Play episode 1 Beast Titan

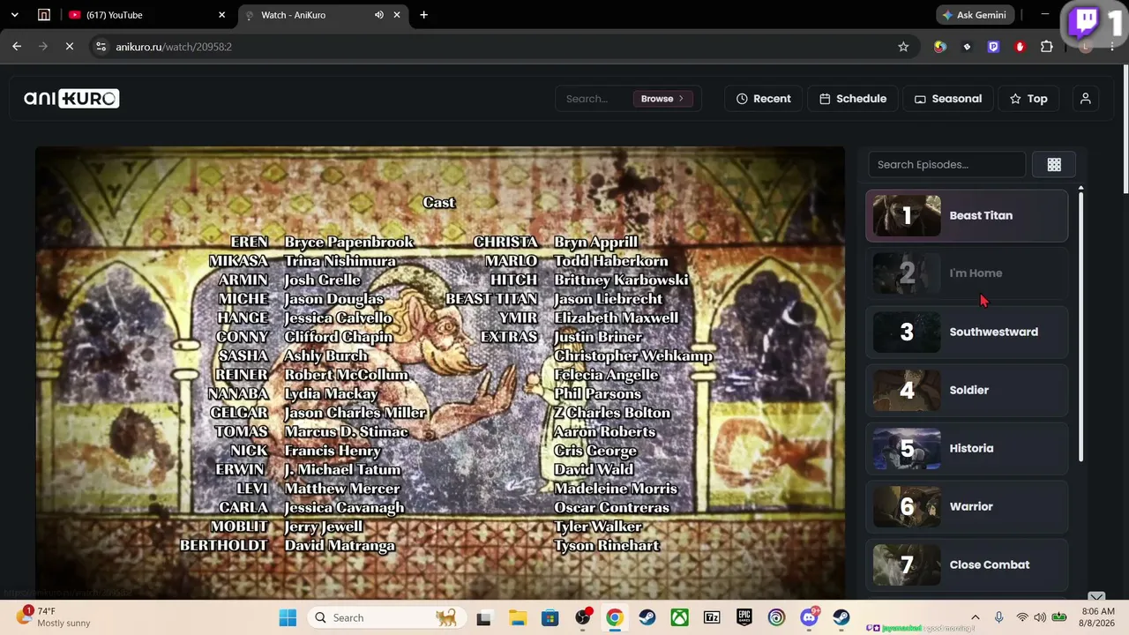click(967, 216)
